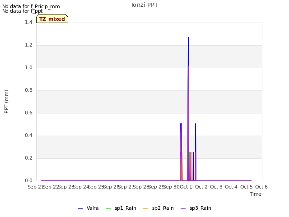
Task: Click the 1.0 y-axis tick label
Action: (x=28, y=67)
